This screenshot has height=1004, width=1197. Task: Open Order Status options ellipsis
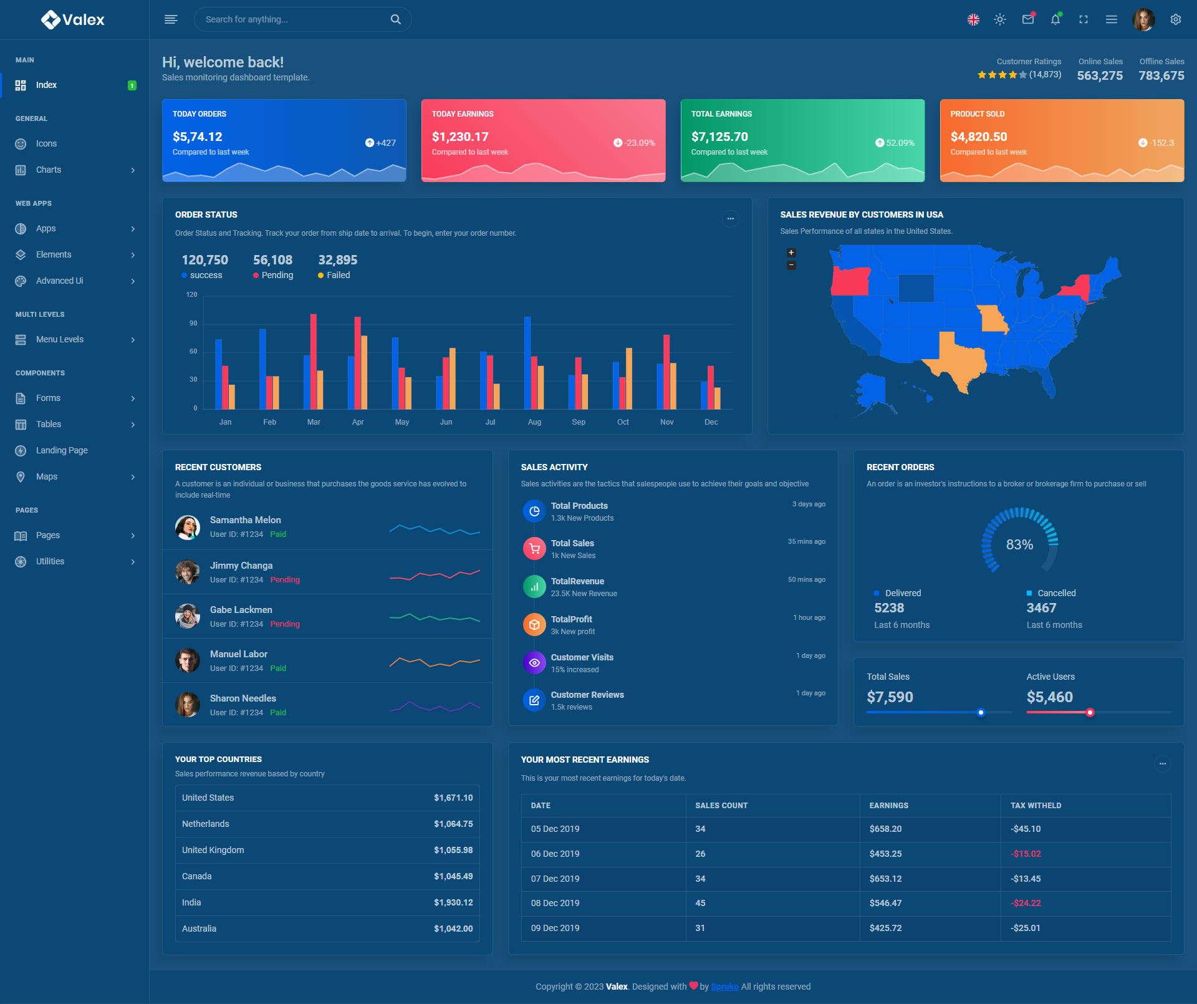tap(730, 219)
